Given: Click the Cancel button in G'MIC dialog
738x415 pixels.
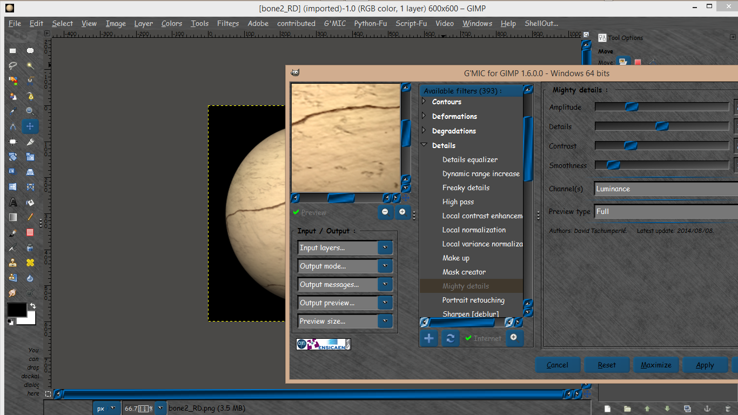Looking at the screenshot, I should tap(558, 365).
